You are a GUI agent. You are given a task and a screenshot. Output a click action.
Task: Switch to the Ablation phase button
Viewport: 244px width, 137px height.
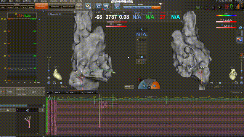click(55, 6)
